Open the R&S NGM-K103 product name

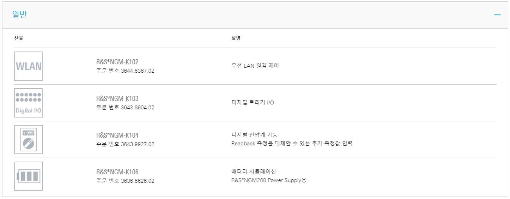point(117,98)
